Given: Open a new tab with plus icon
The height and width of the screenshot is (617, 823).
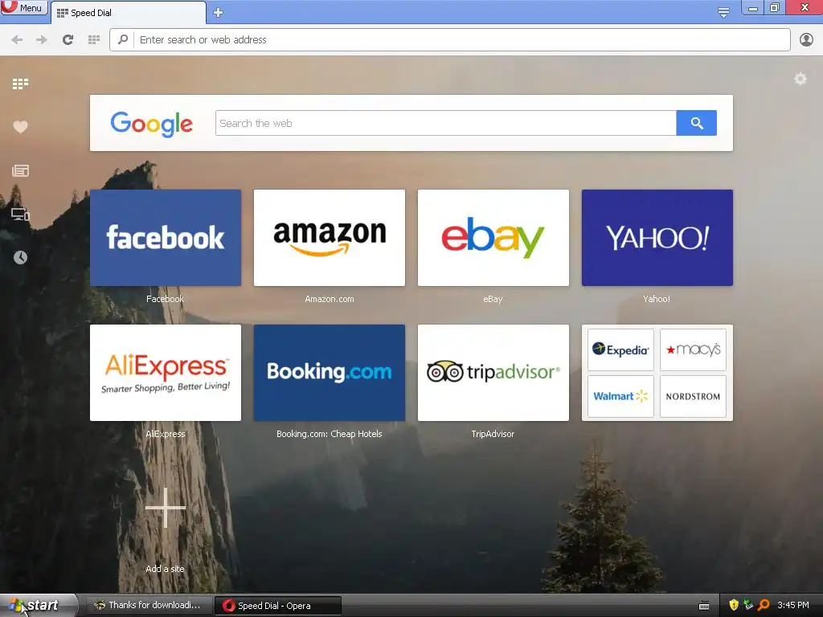Looking at the screenshot, I should point(219,13).
